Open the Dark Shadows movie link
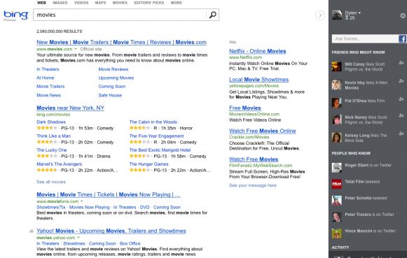This screenshot has width=407, height=258. pos(51,122)
